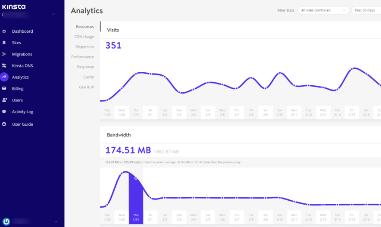Open the 'Past 30 days' range dropdown
The width and height of the screenshot is (381, 227).
click(x=365, y=10)
